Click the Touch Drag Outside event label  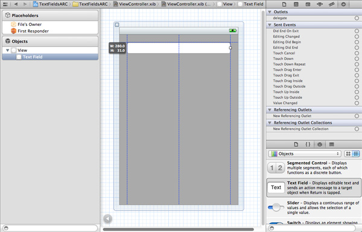pos(289,86)
